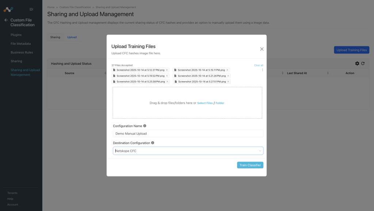Open Tenants in the sidebar footer
Image resolution: width=374 pixels, height=211 pixels.
pos(12,193)
